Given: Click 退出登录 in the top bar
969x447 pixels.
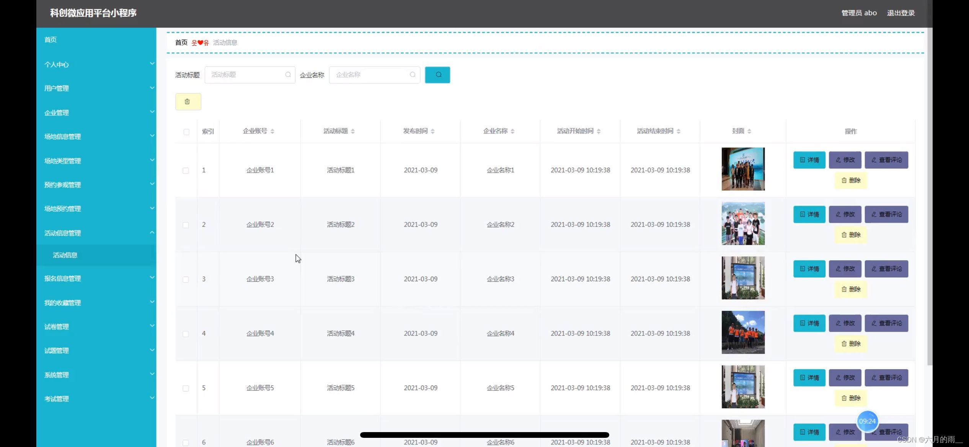Looking at the screenshot, I should 900,13.
